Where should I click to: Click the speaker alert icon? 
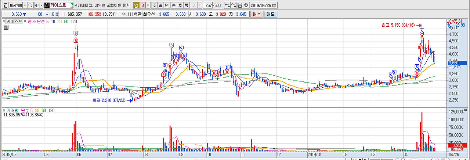pyautogui.click(x=37, y=5)
